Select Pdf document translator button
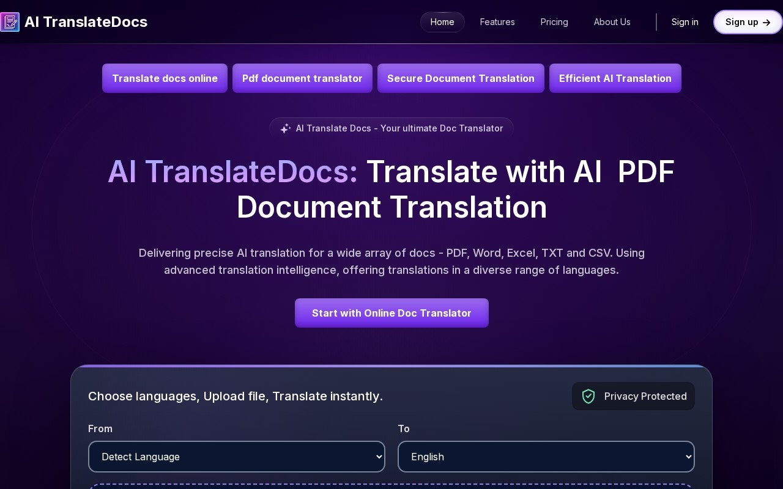 [x=302, y=78]
